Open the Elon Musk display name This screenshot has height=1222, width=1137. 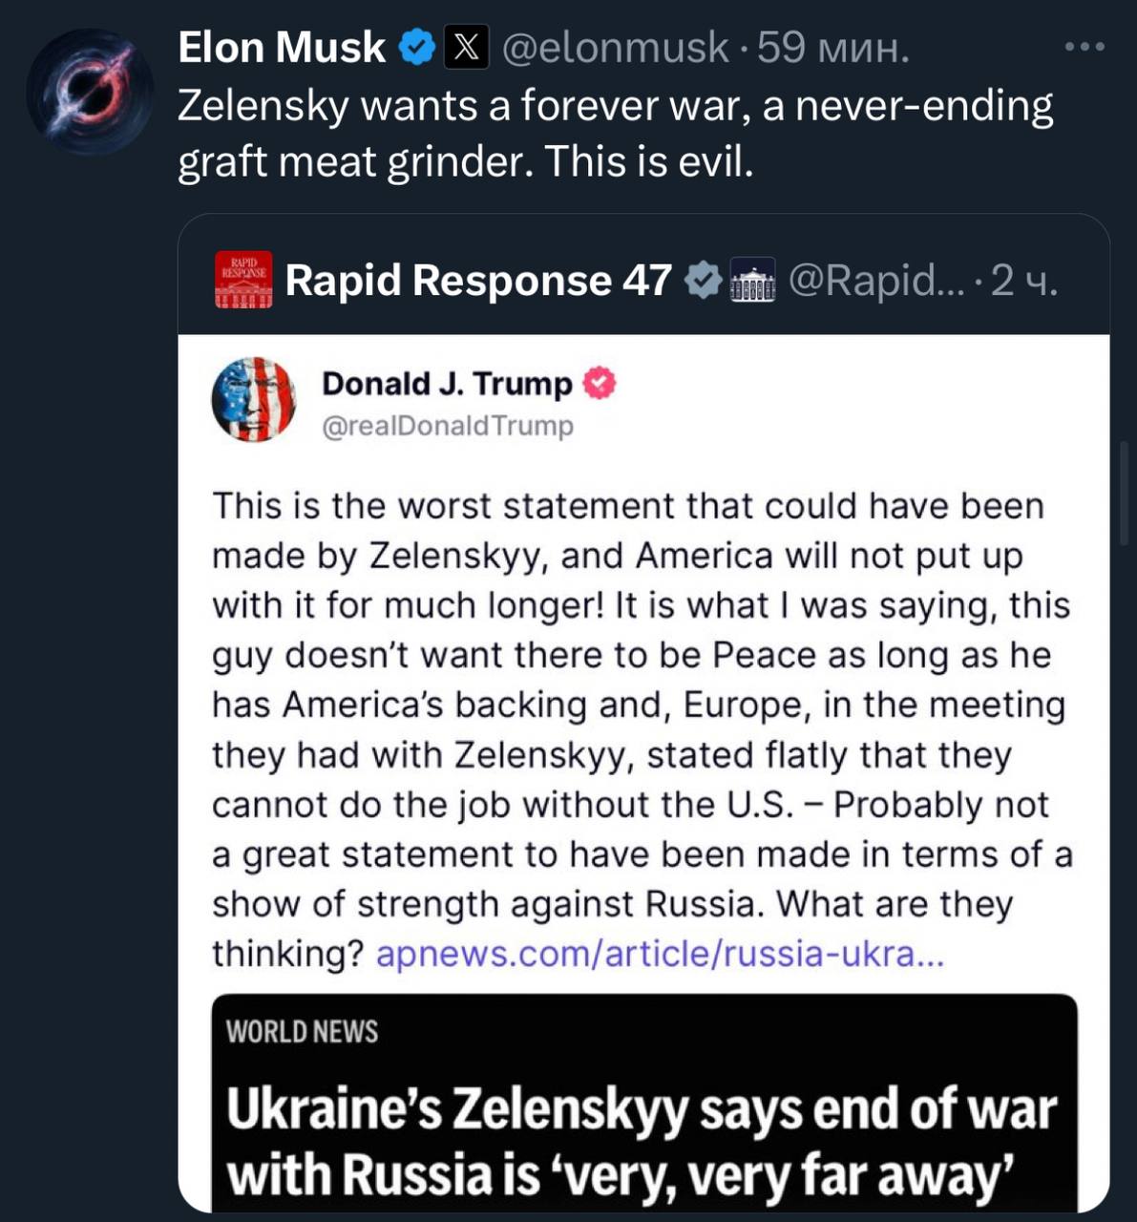282,47
